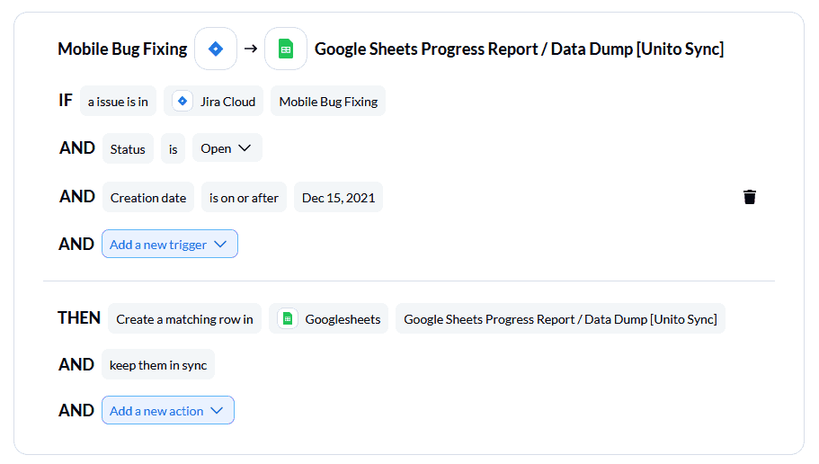Screen dimensions: 819x464
Task: Click the Sheets icon in Googlesheets chip
Action: coord(288,318)
